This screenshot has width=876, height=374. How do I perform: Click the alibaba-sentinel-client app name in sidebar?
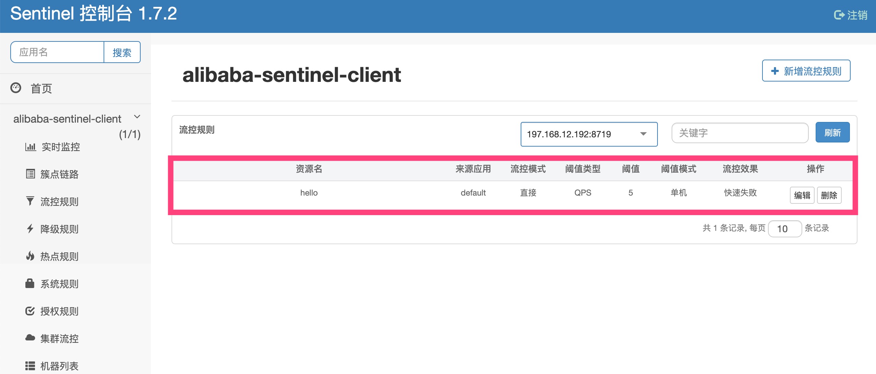click(67, 119)
